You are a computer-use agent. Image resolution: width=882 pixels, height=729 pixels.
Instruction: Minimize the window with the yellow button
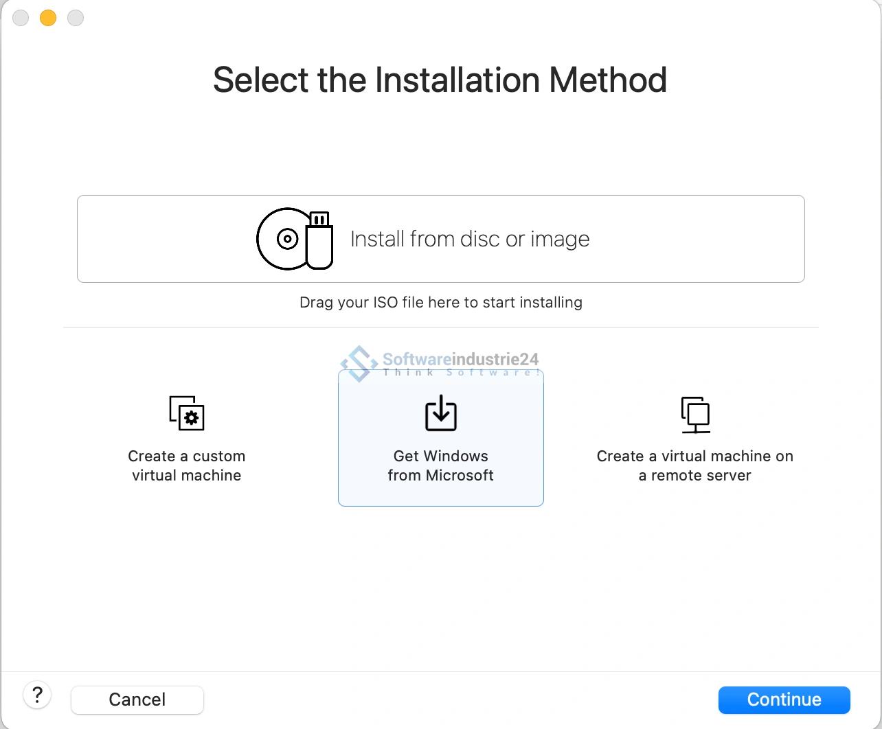[48, 18]
